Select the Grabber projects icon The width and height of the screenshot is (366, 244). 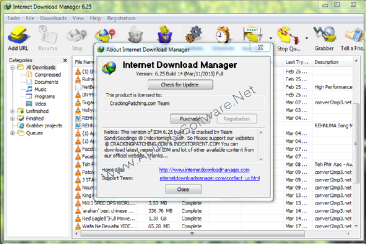click(21, 126)
